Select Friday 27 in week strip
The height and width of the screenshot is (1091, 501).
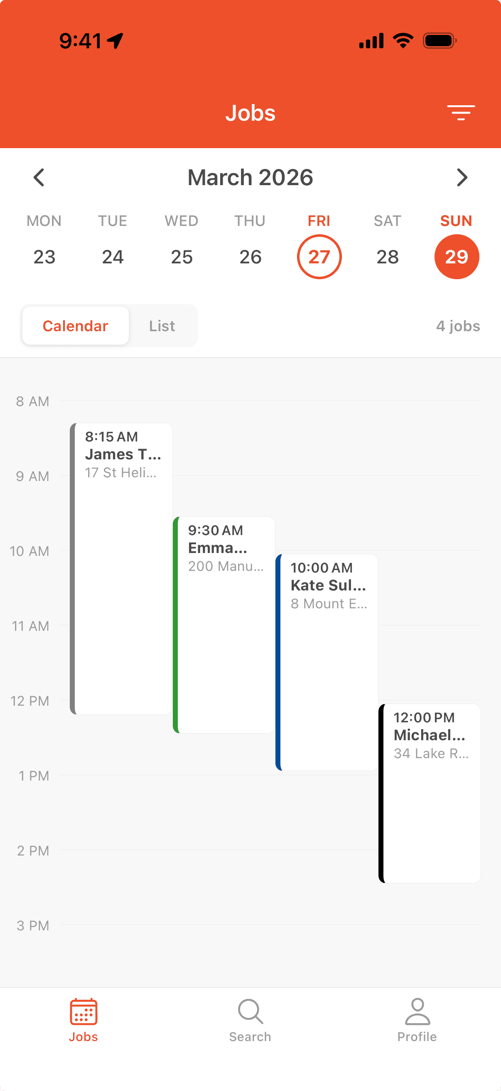pyautogui.click(x=319, y=257)
